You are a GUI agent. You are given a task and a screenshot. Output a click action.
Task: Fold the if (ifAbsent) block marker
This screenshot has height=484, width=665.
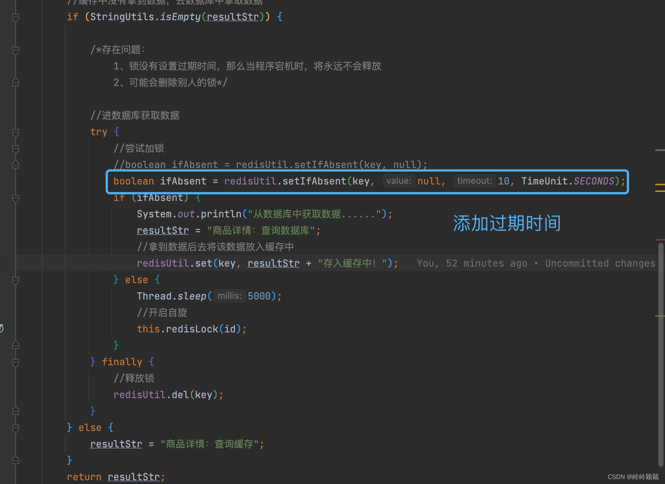pos(16,198)
